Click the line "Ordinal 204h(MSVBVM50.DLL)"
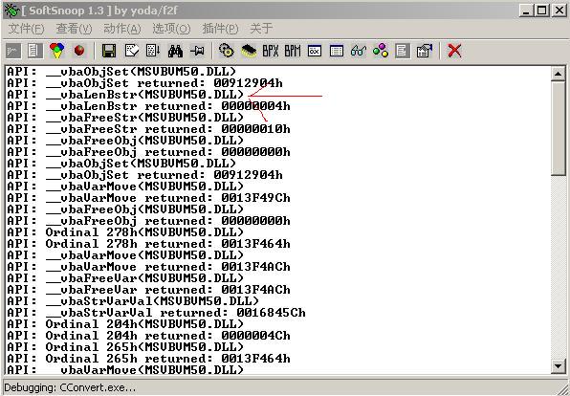The image size is (570, 396). [125, 324]
